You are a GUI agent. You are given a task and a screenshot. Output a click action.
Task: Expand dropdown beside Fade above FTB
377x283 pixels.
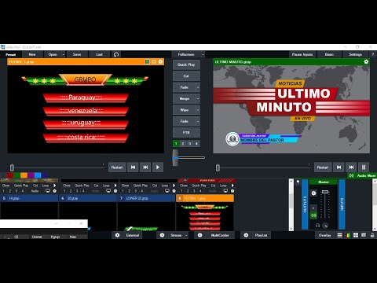[198, 121]
